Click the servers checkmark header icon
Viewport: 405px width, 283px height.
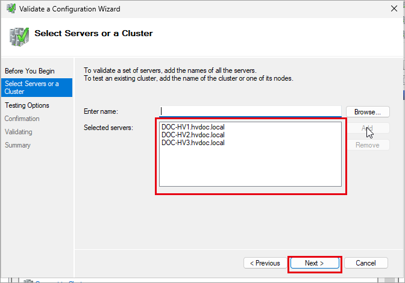[19, 37]
